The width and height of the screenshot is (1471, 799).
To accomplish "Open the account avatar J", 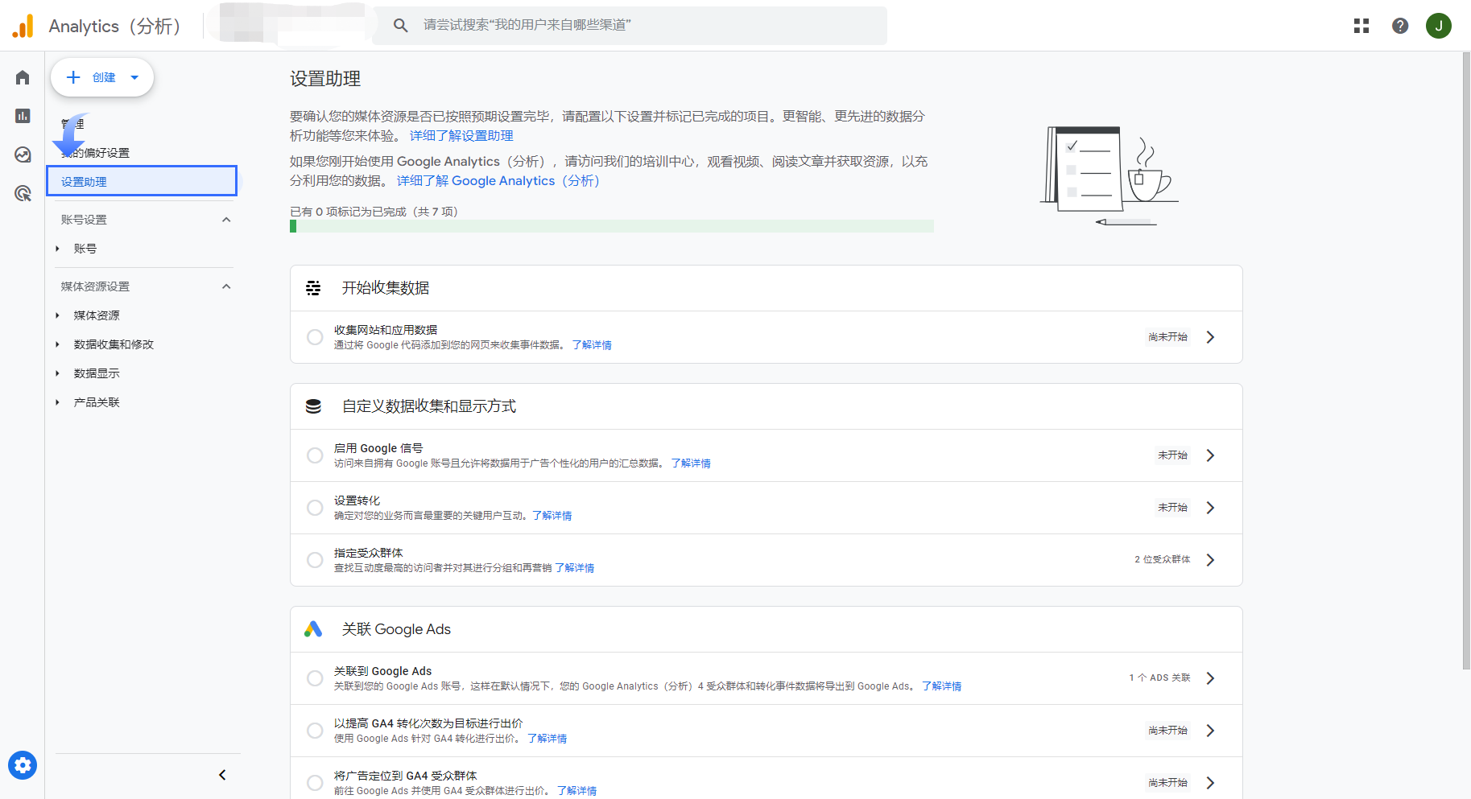I will click(x=1439, y=26).
